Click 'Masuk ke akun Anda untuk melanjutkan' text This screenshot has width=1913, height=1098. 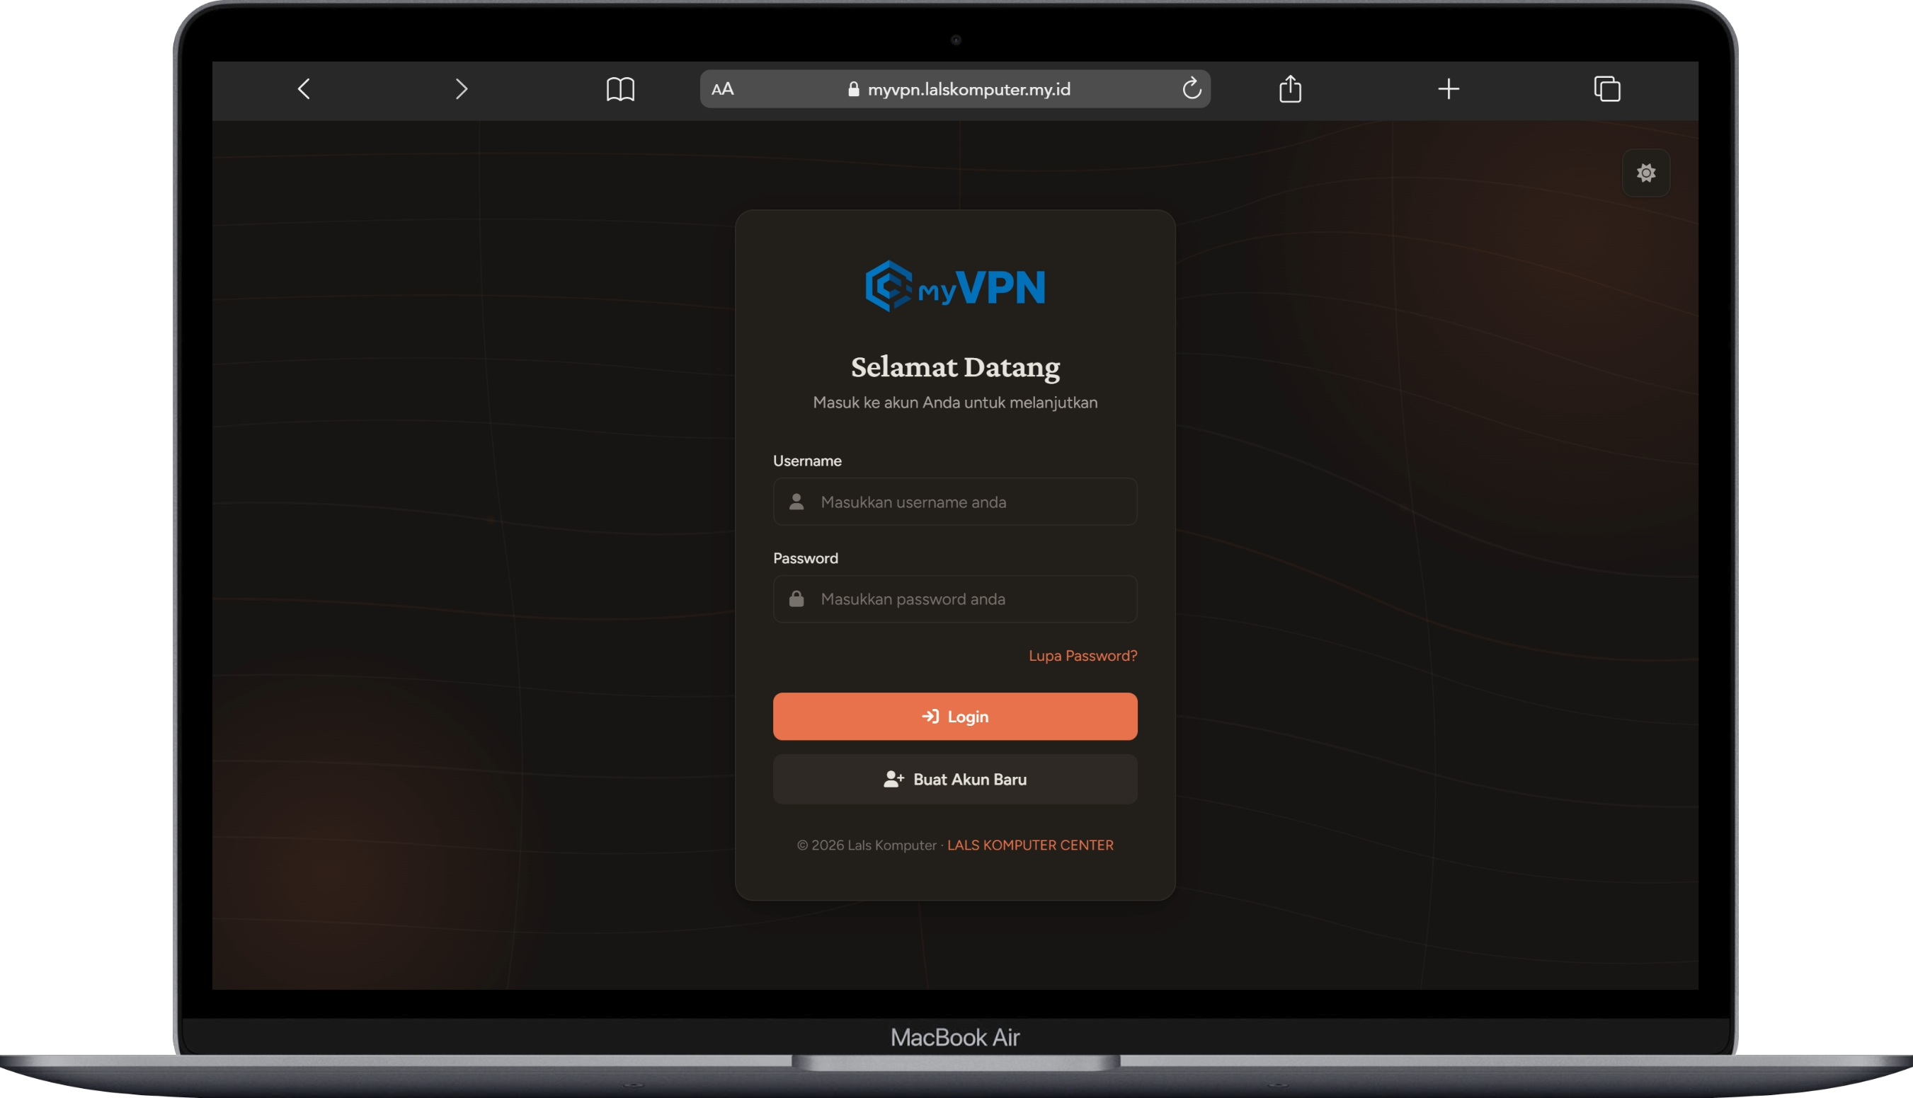(955, 403)
